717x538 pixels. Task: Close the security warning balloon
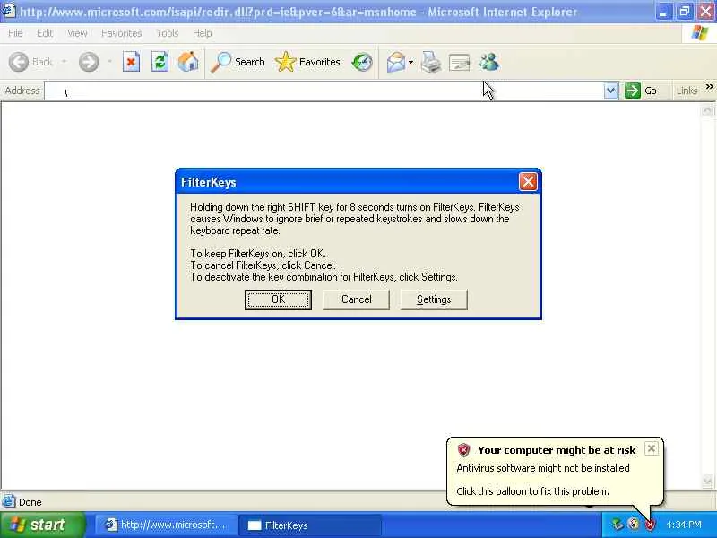pyautogui.click(x=652, y=448)
